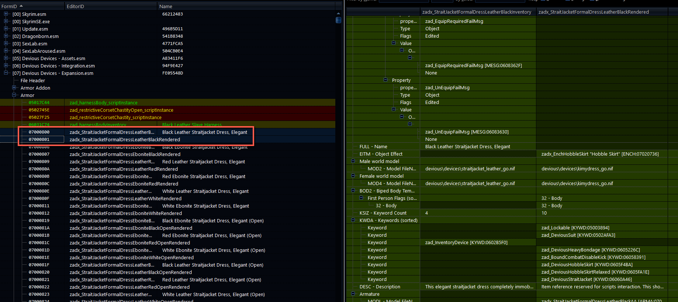Select [04] SexLabAroused.esm plugin
This screenshot has height=302, width=678.
(39, 51)
